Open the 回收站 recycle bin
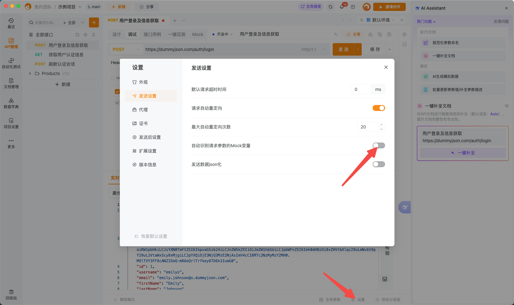 click(x=11, y=295)
